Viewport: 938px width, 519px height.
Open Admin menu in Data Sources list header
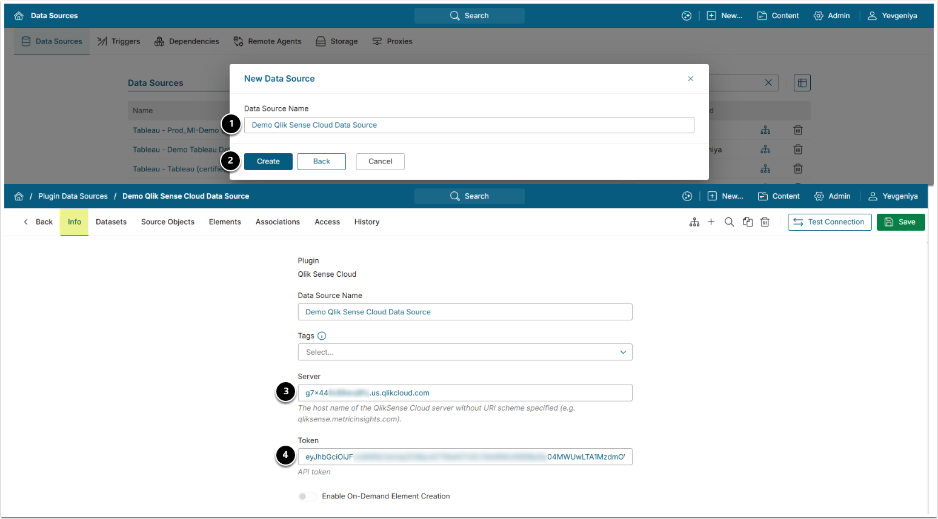pyautogui.click(x=831, y=16)
